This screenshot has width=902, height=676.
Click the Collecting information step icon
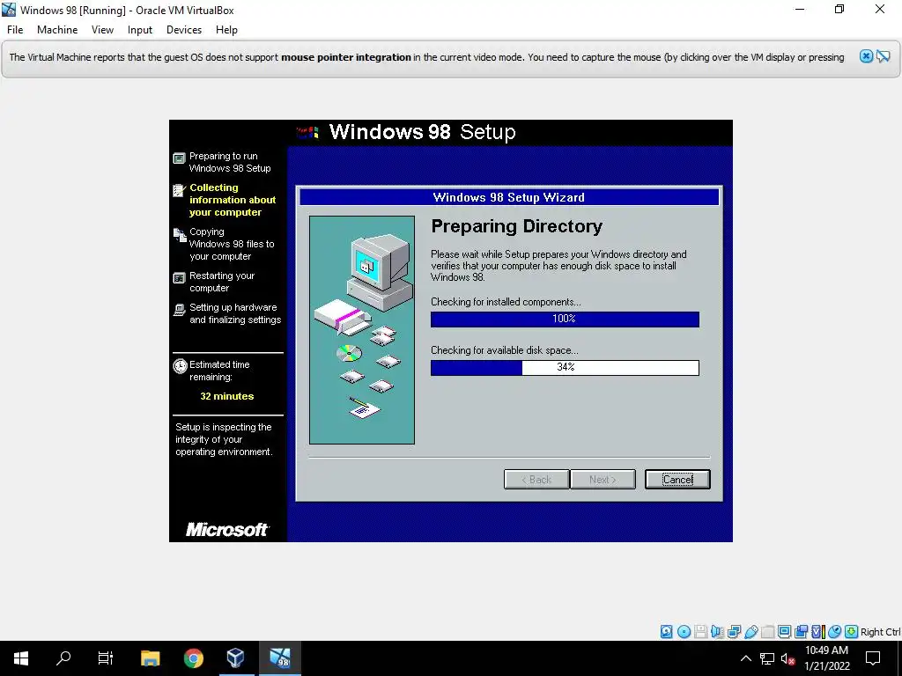[180, 190]
